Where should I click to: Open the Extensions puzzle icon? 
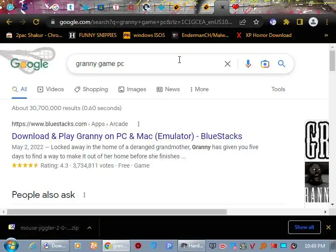click(286, 22)
